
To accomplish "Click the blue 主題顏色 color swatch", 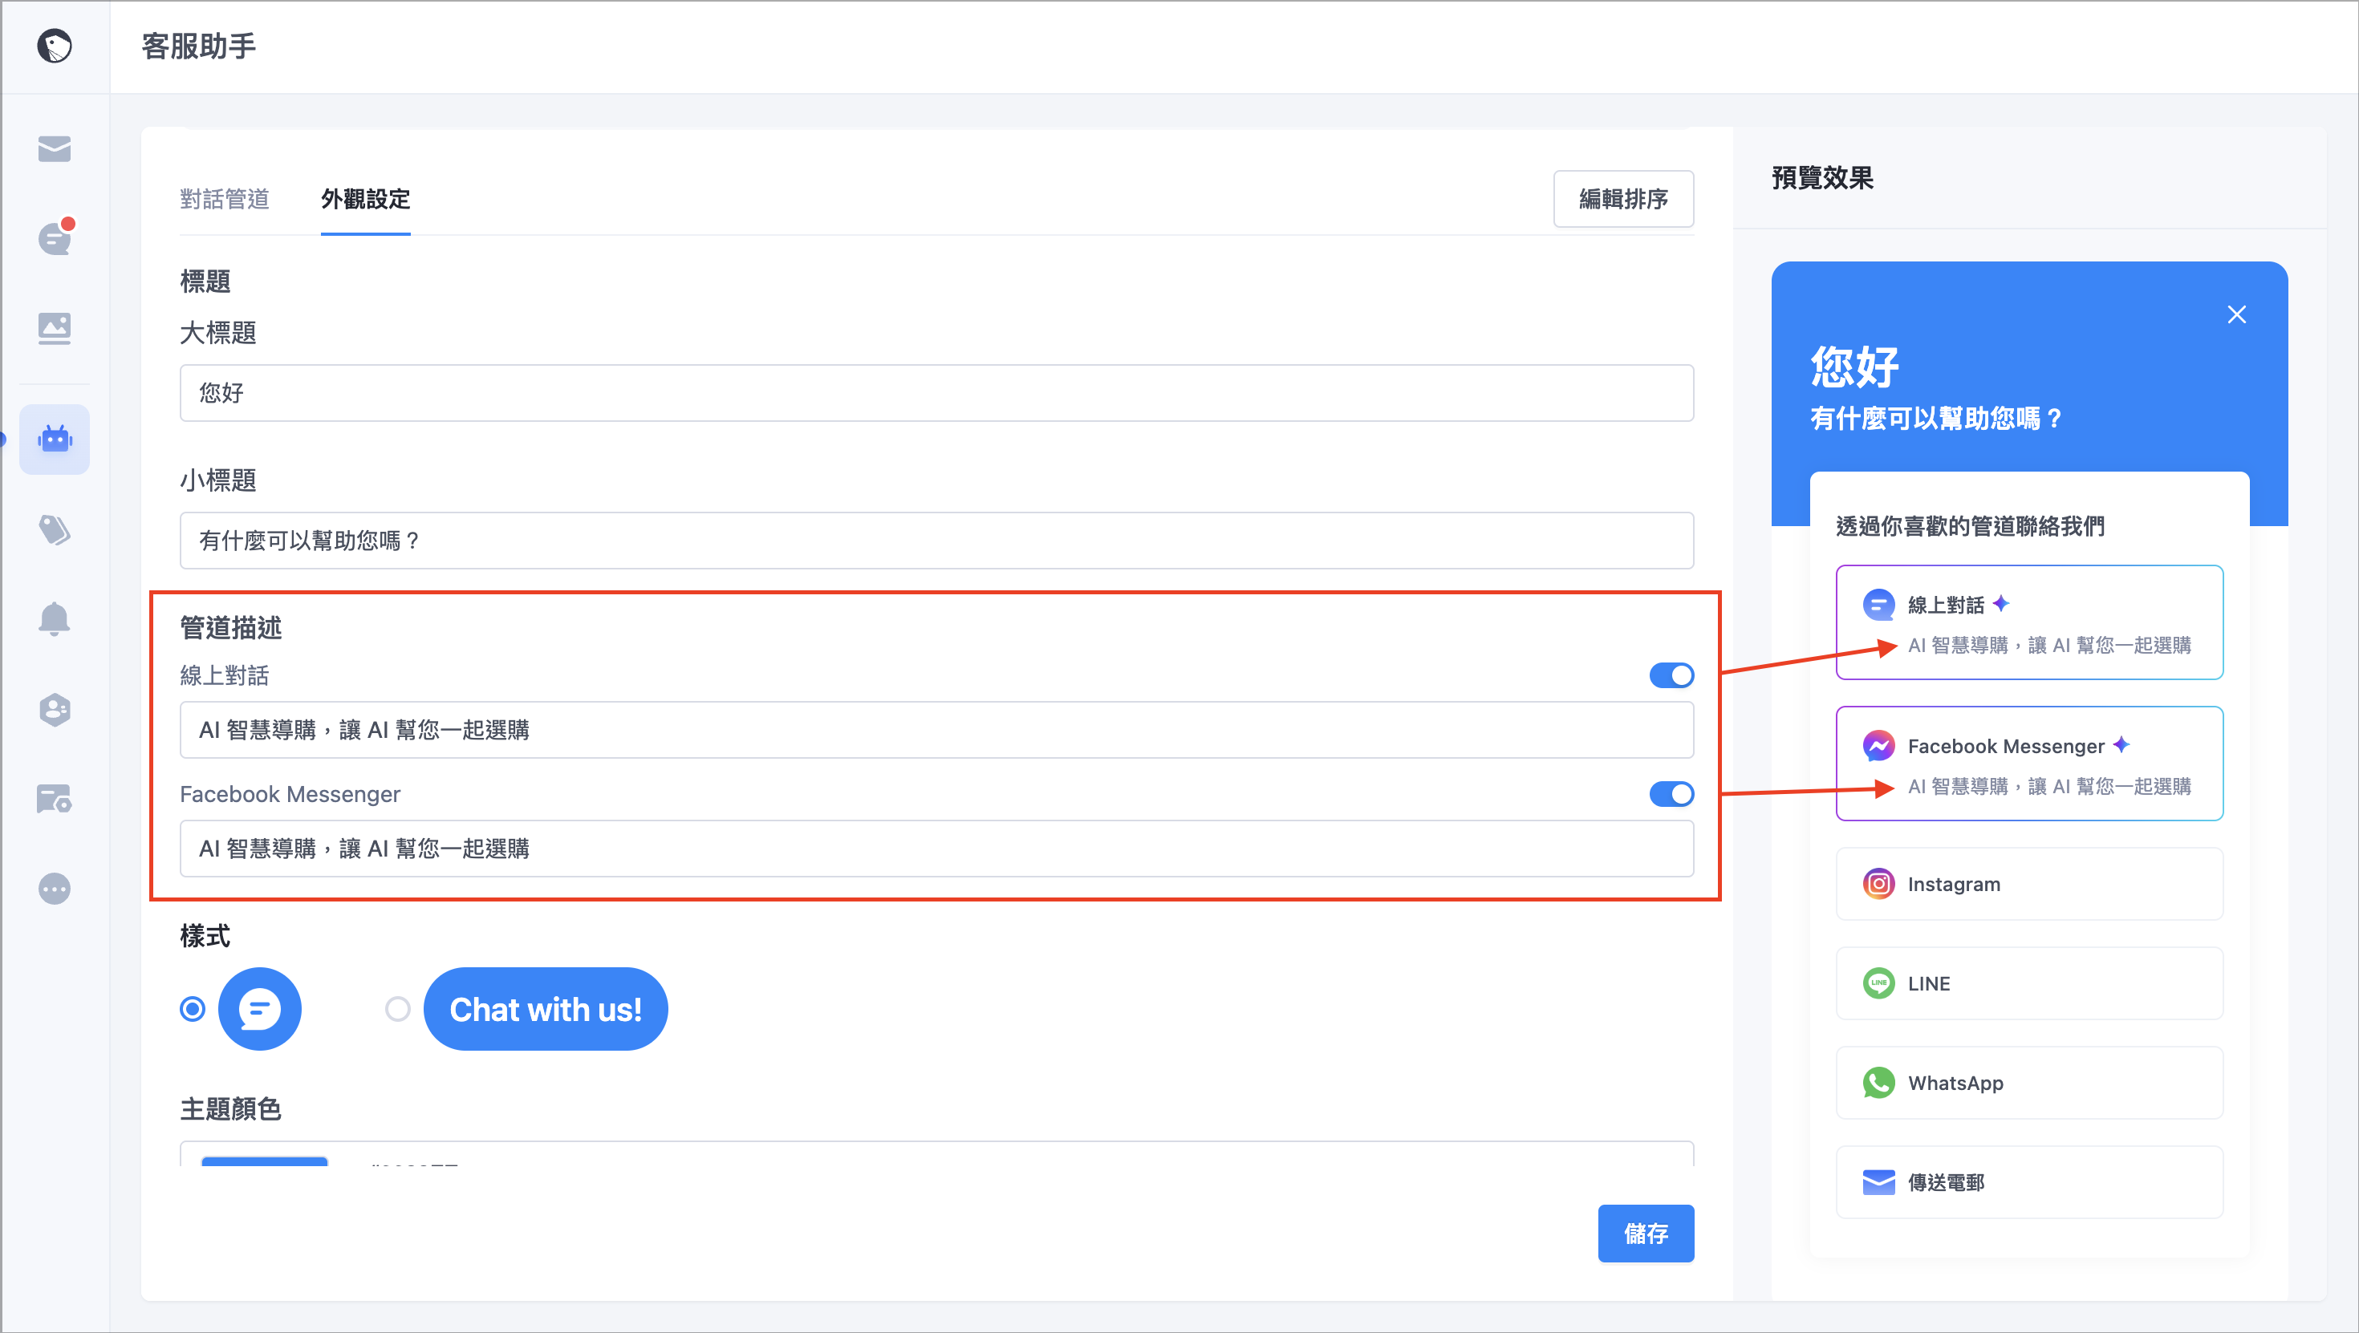I will (x=265, y=1161).
